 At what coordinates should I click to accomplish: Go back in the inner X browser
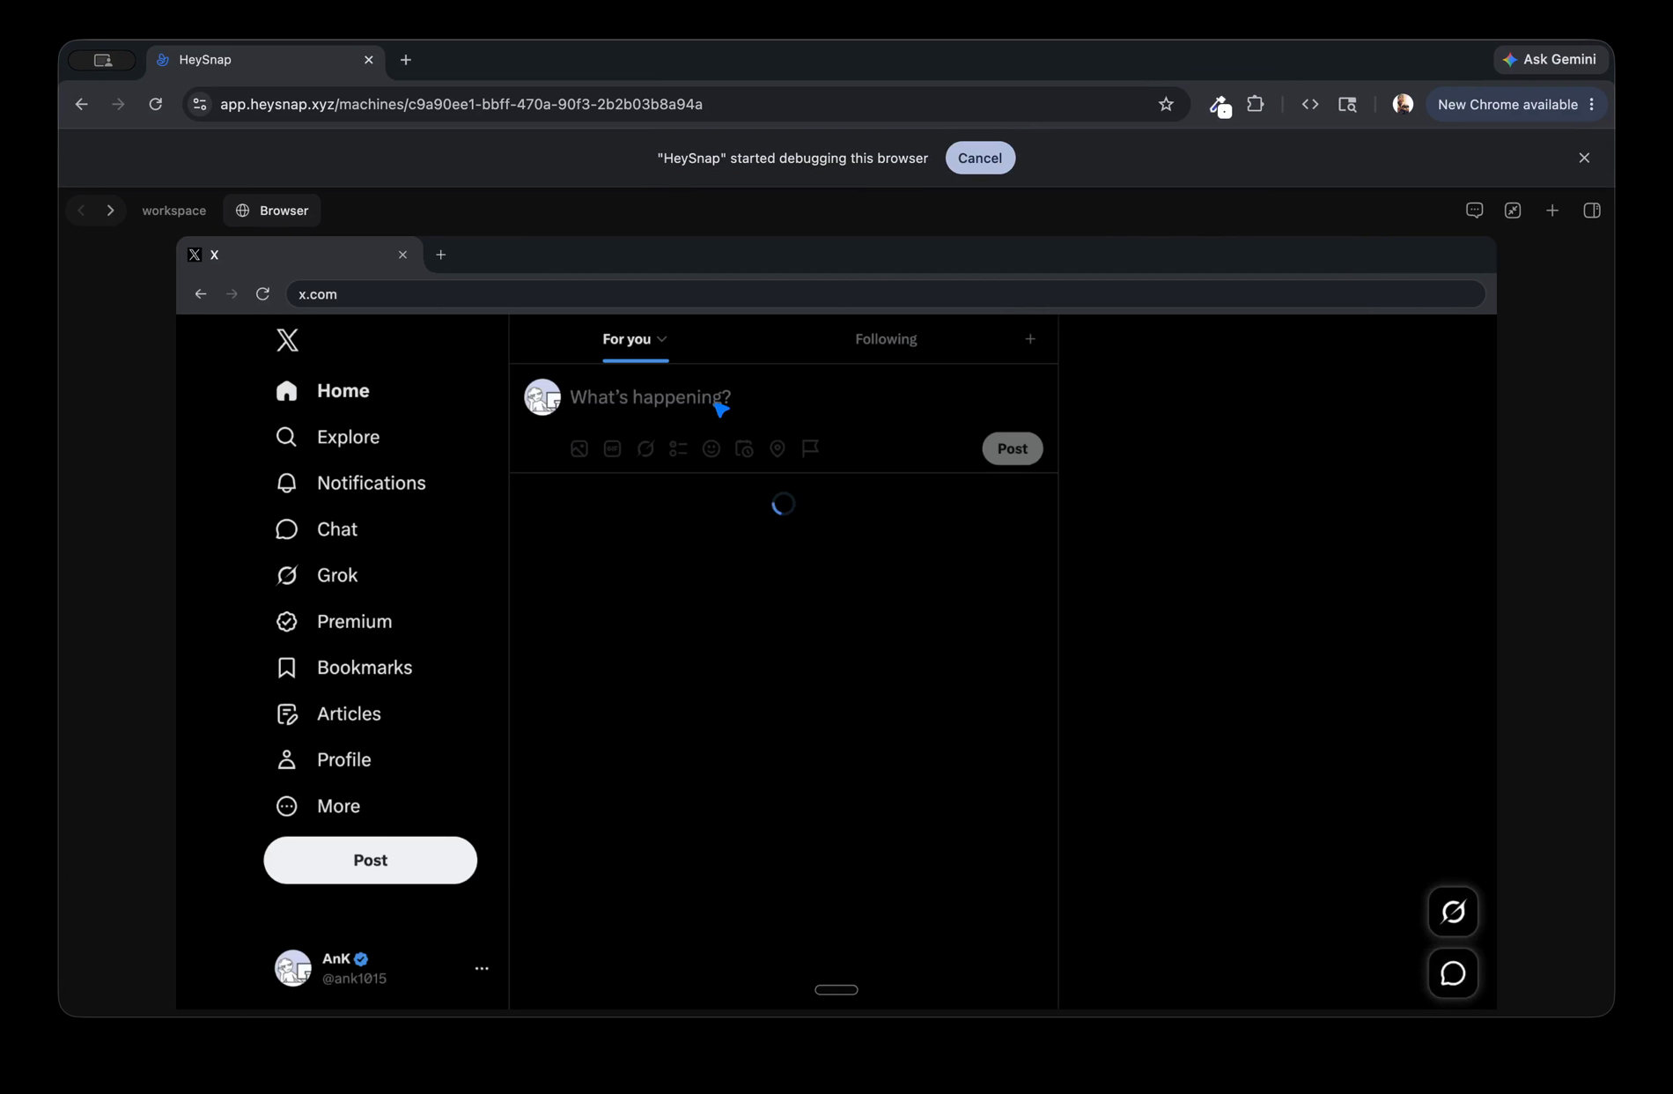201,294
